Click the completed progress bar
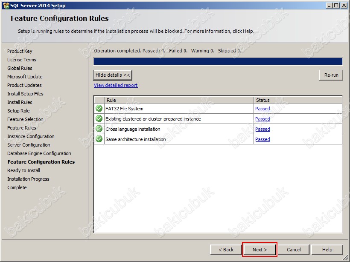350x262 pixels. pos(218,61)
